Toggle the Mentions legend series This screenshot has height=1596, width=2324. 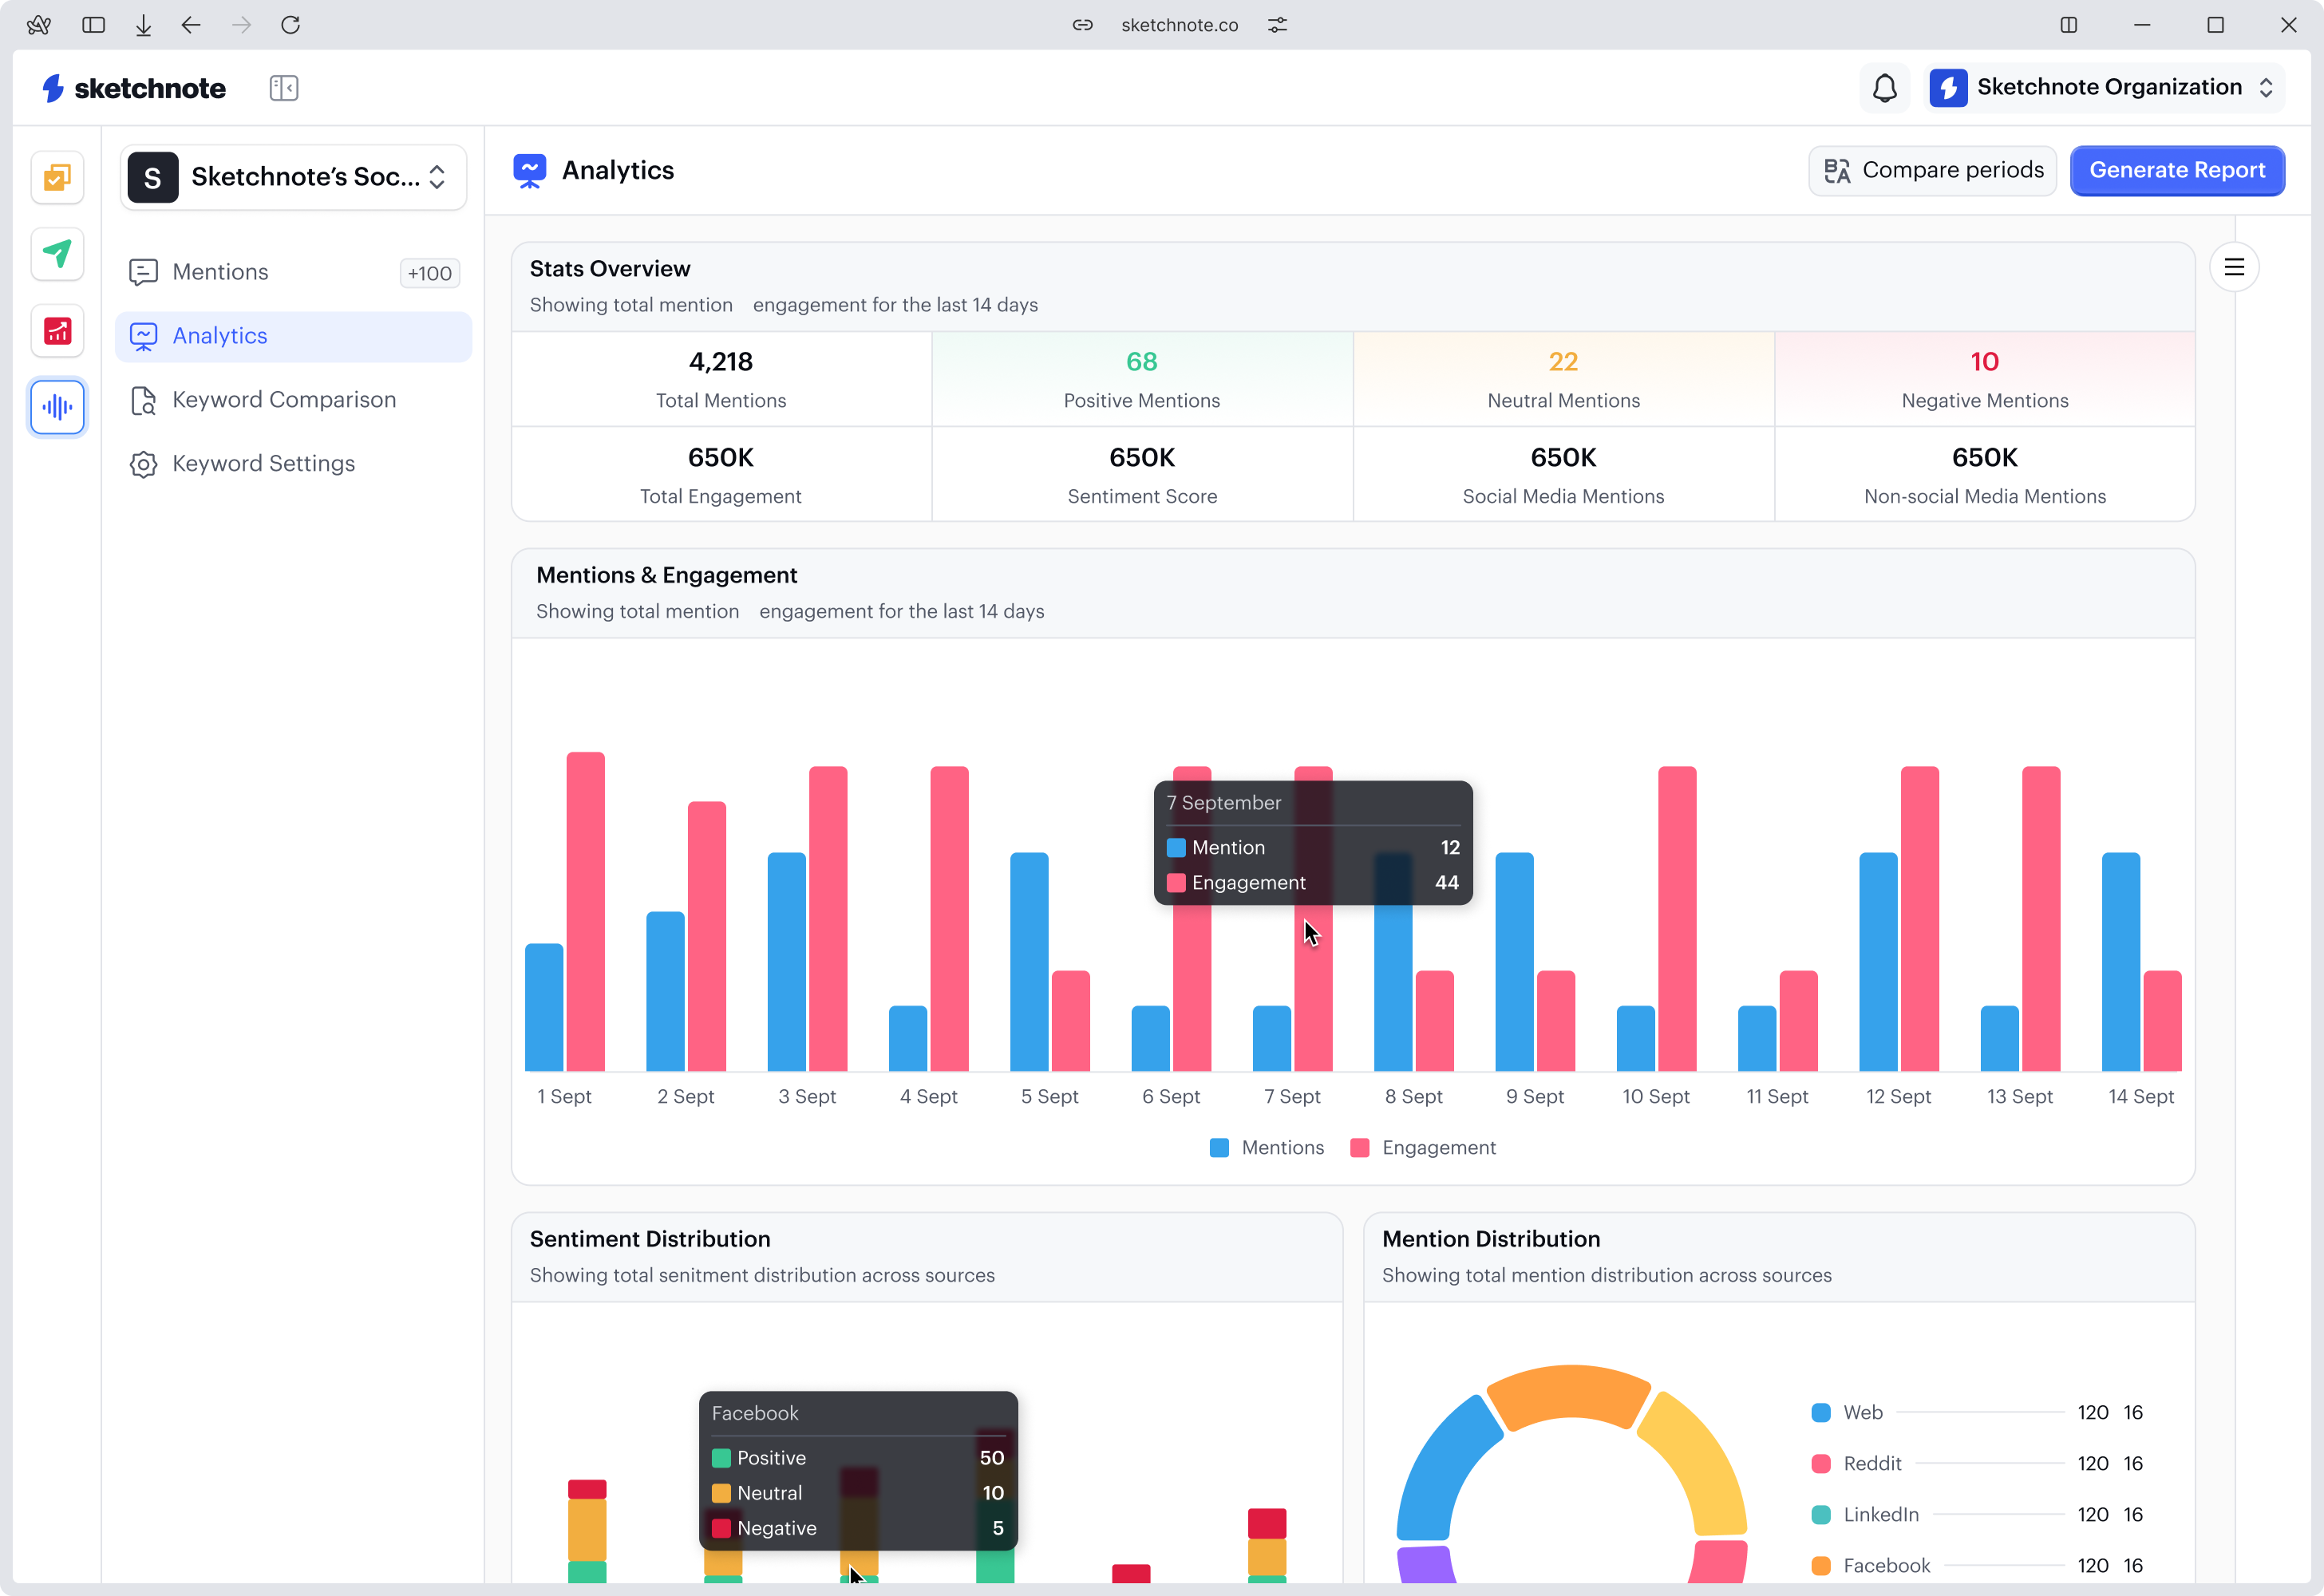click(x=1267, y=1147)
